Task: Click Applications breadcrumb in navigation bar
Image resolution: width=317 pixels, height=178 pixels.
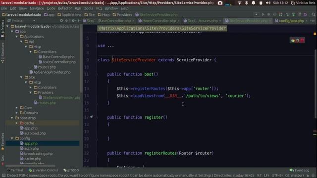Action: tap(69, 15)
